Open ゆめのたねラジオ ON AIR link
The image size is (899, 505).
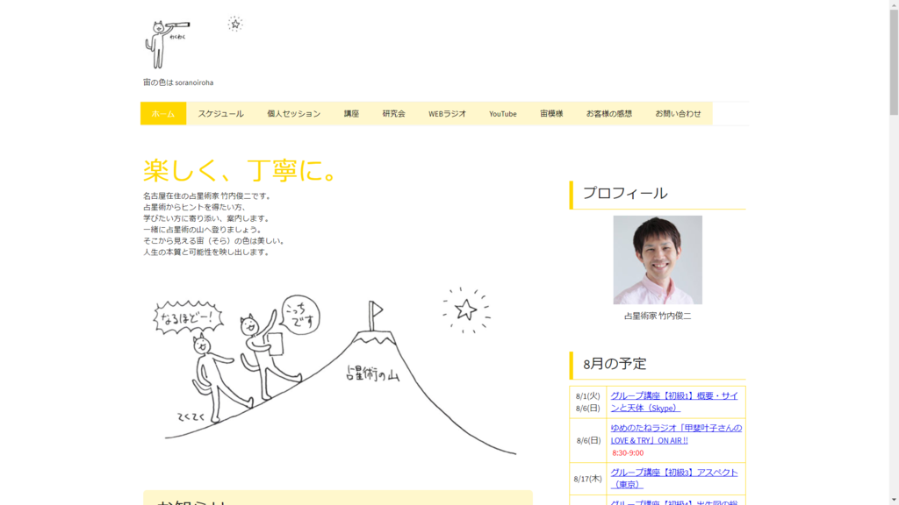click(676, 434)
